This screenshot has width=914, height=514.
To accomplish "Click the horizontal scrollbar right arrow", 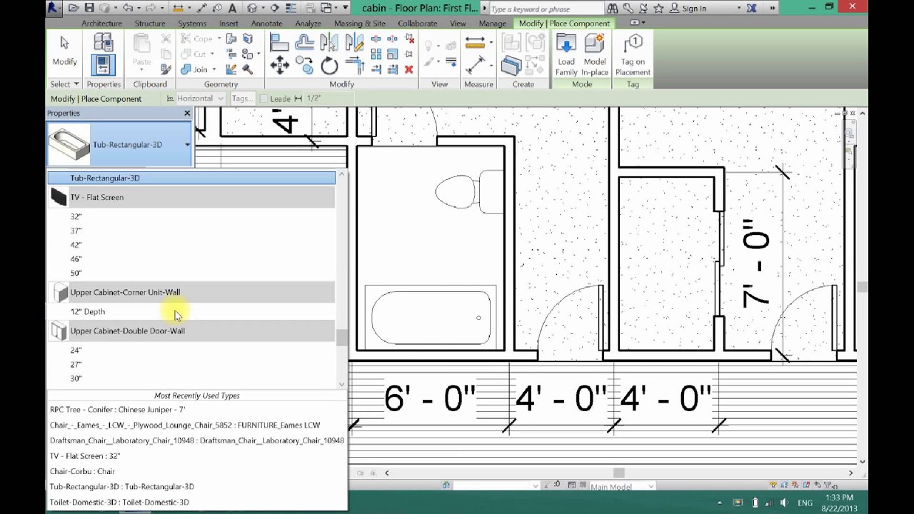I will pyautogui.click(x=850, y=473).
